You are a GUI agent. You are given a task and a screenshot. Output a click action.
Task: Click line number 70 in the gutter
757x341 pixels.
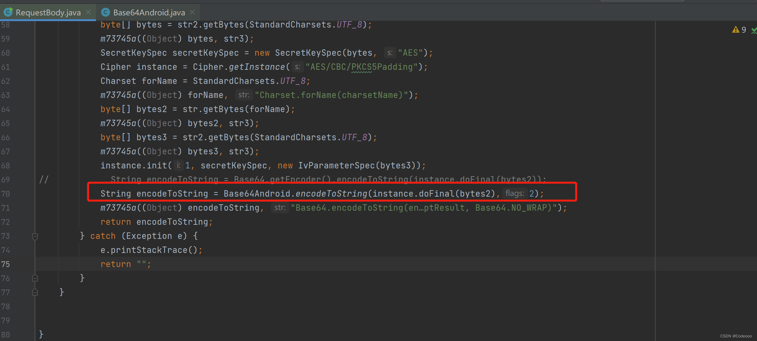[x=5, y=194]
